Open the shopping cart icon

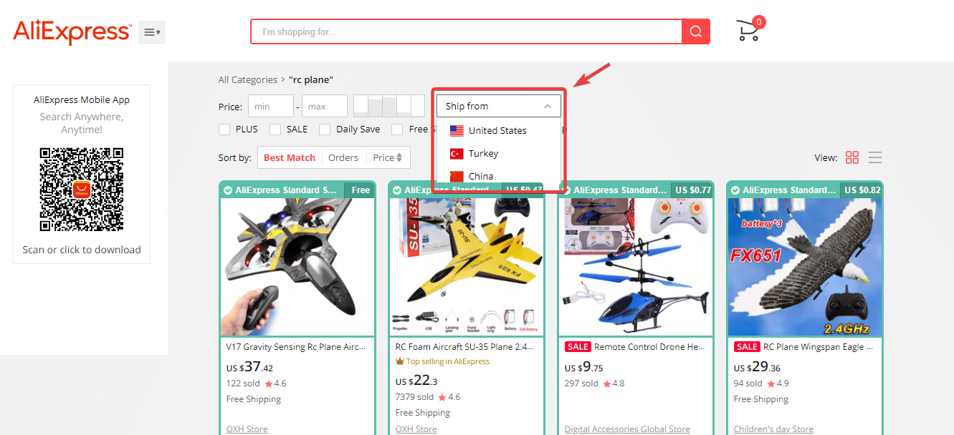(748, 30)
